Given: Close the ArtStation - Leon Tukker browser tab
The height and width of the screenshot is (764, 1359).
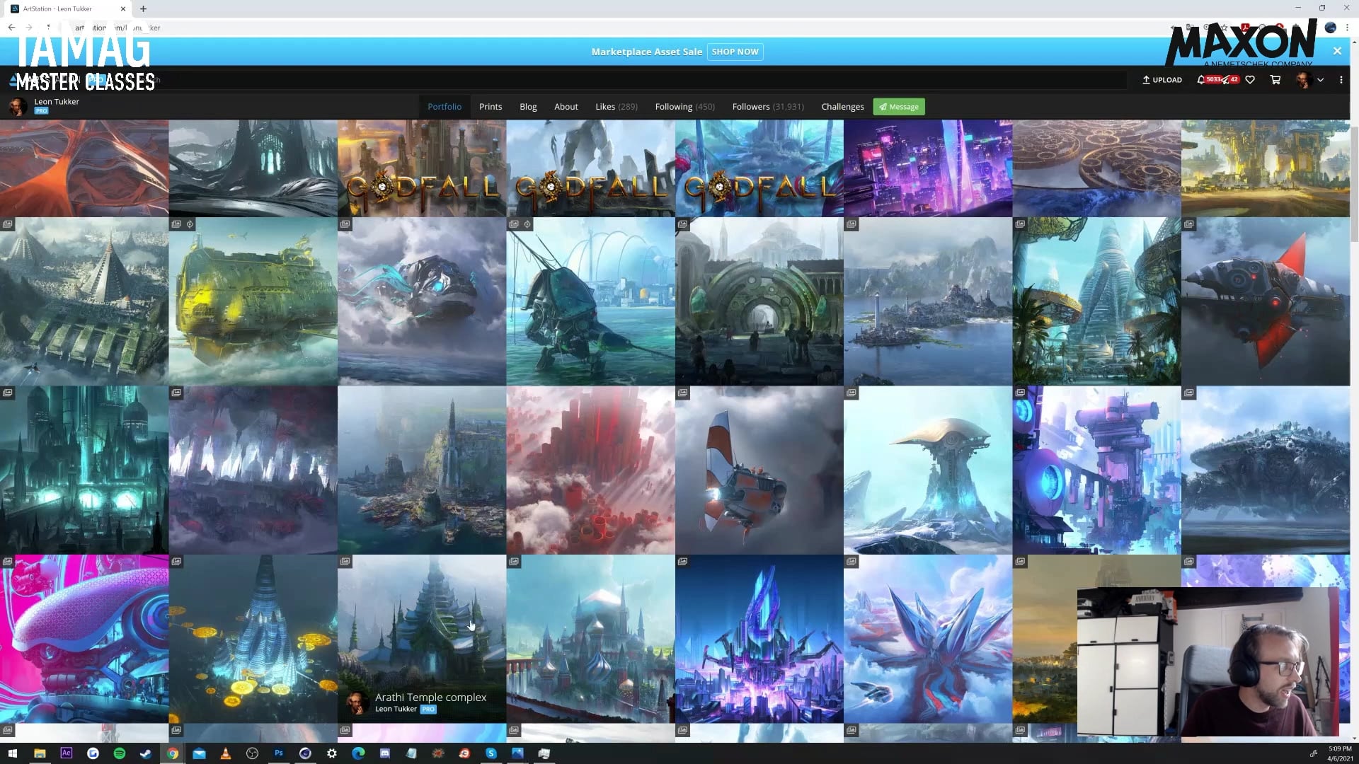Looking at the screenshot, I should click(x=123, y=8).
